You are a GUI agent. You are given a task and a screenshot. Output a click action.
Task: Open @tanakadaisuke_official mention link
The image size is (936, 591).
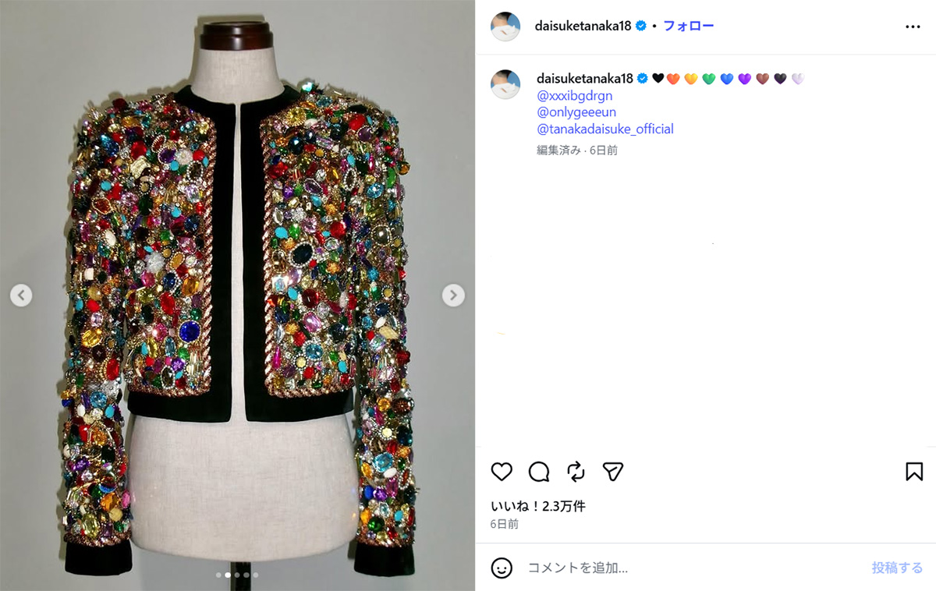click(x=605, y=129)
